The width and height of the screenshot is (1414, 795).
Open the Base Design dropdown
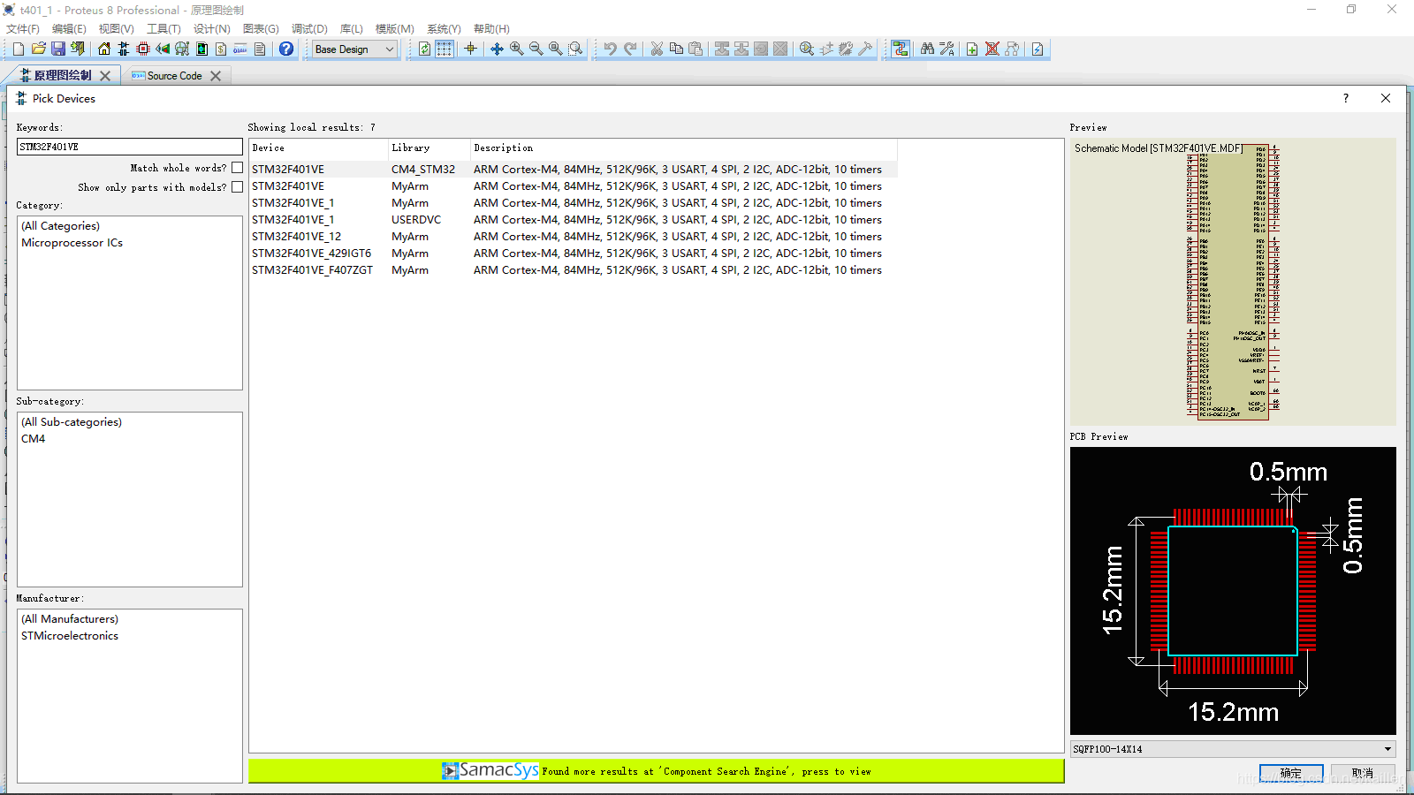tap(390, 49)
